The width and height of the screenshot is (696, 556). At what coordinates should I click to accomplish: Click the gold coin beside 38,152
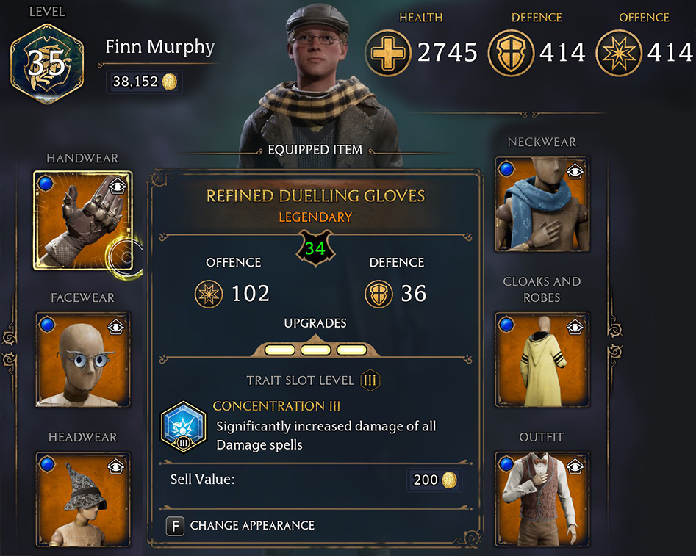(x=170, y=82)
